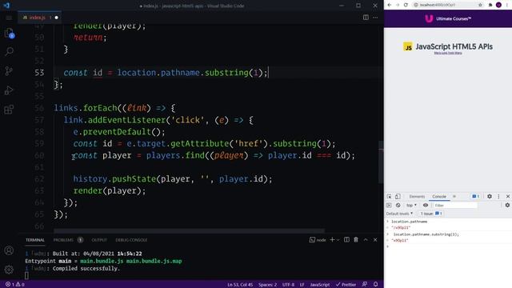Open console settings gear

[507, 206]
